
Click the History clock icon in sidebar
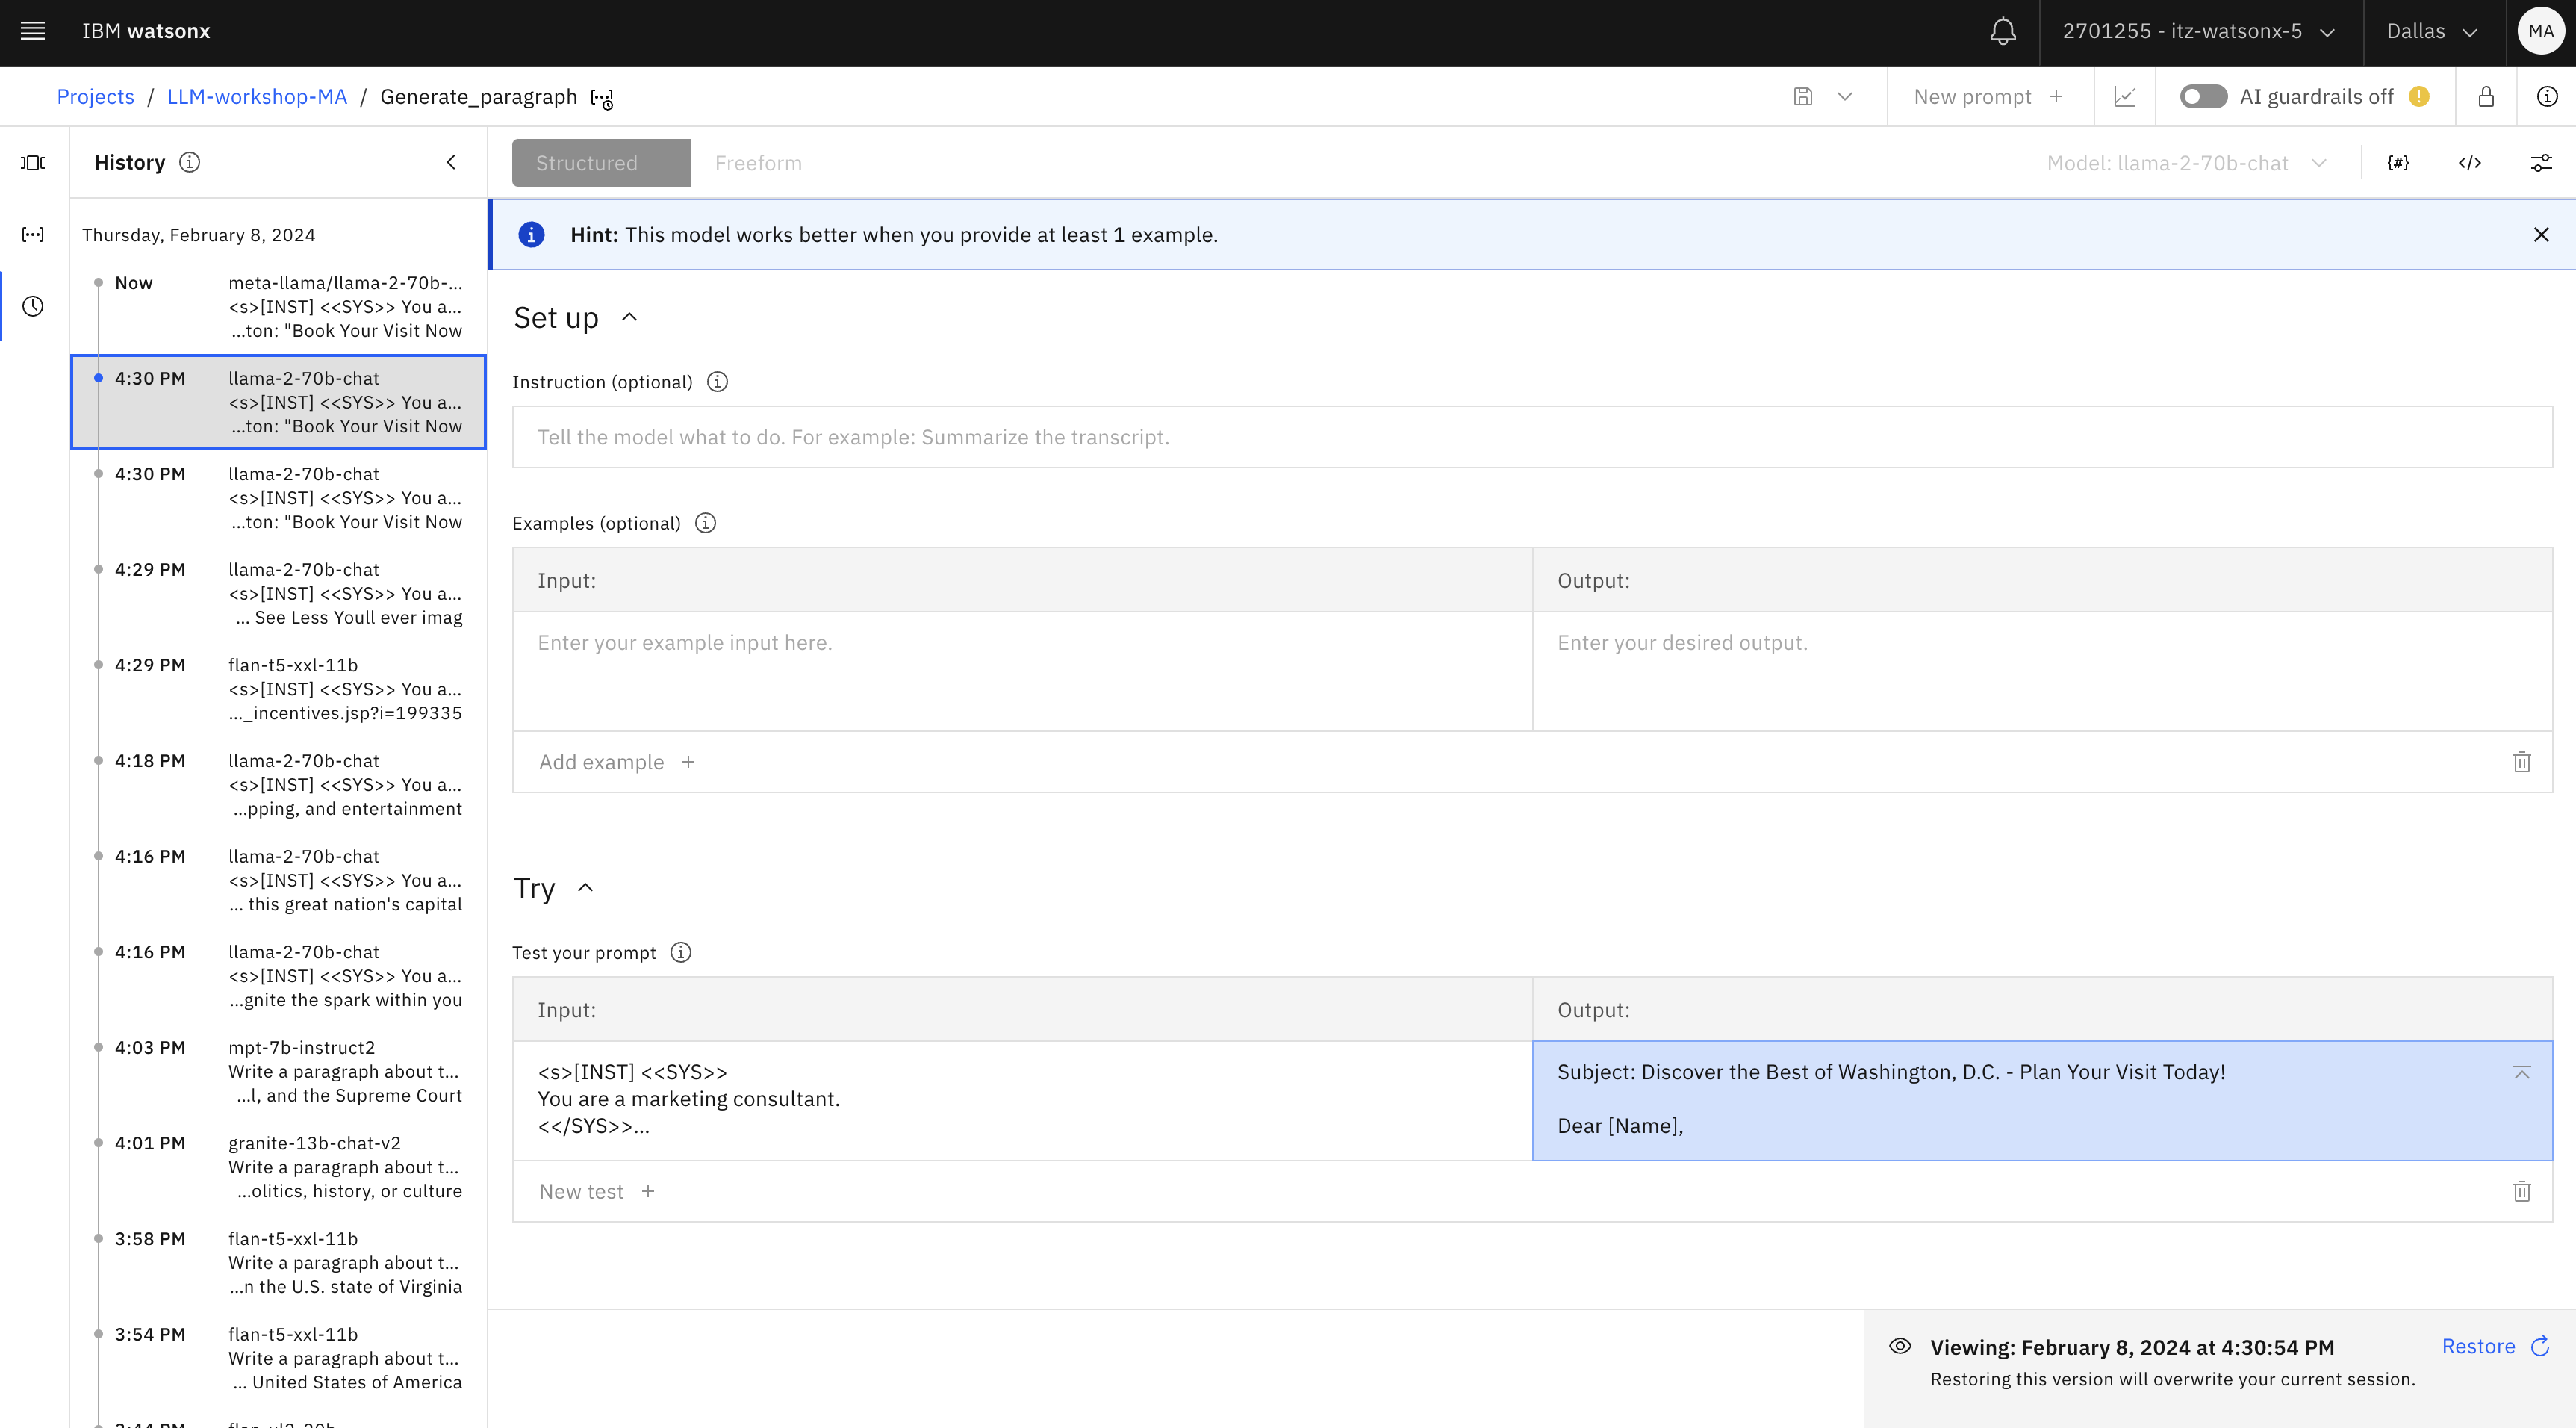click(x=33, y=306)
